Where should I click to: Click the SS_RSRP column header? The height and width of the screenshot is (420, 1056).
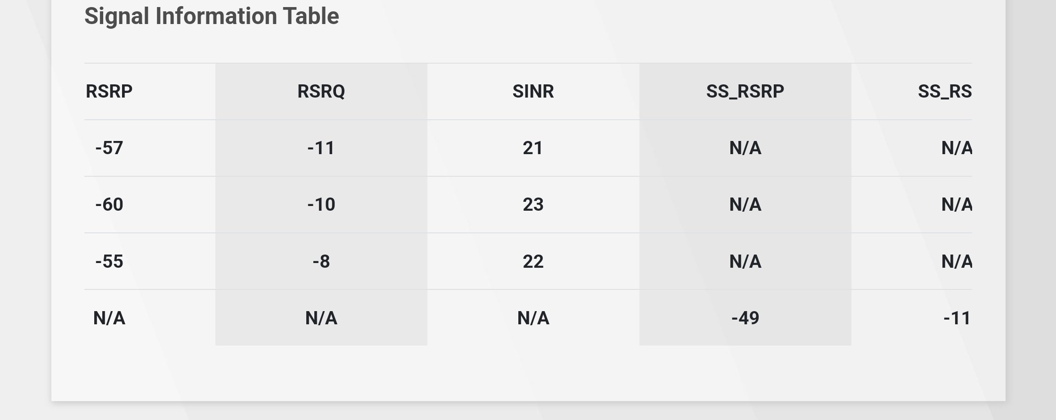pyautogui.click(x=745, y=91)
